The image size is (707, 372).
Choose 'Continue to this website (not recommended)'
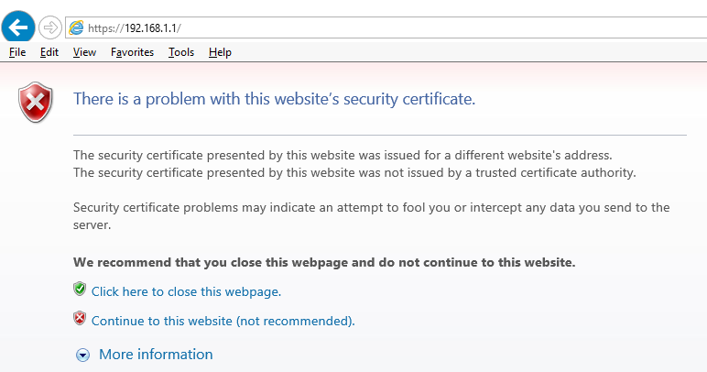click(x=223, y=321)
